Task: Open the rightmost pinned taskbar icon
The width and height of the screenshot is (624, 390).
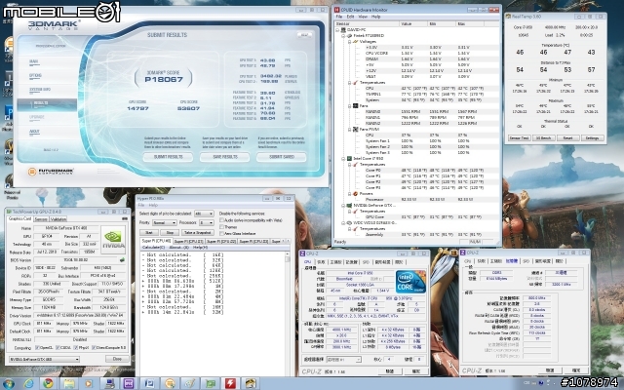Action: (250, 383)
